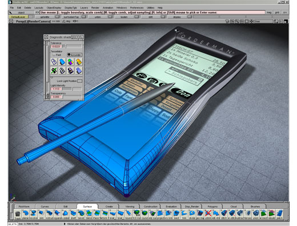297x226 pixels.
Task: Choose the zebra stripe shading icon
Action: coord(62,71)
